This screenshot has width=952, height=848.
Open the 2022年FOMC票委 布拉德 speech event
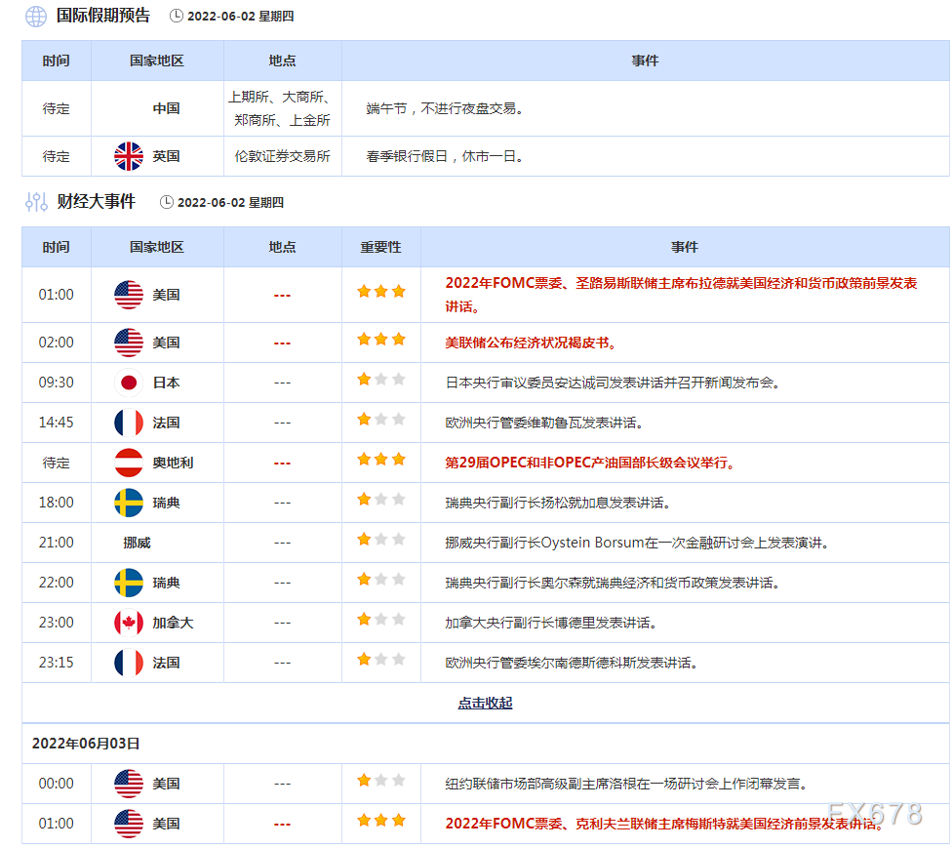(681, 295)
